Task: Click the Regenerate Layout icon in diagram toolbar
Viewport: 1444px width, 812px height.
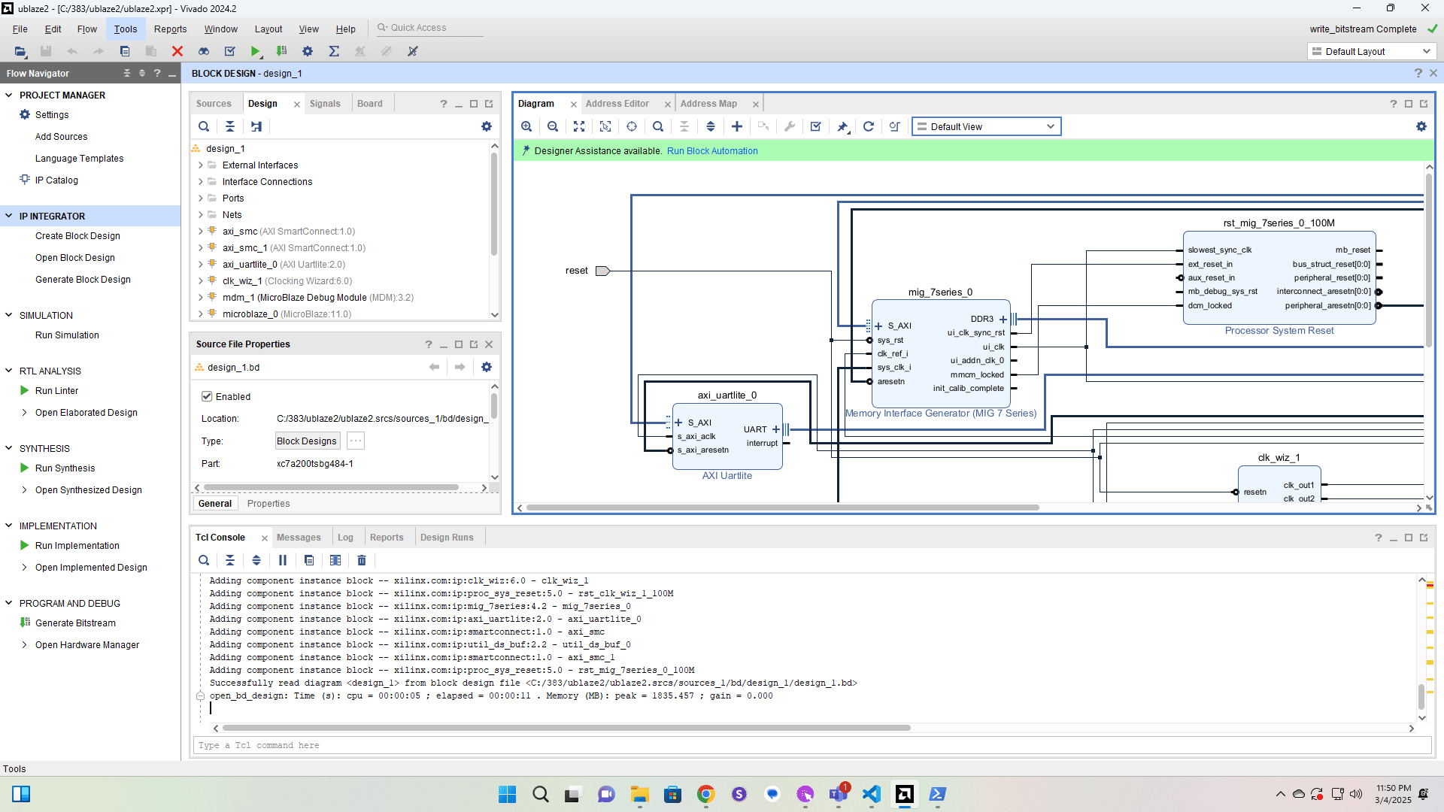Action: click(x=869, y=126)
